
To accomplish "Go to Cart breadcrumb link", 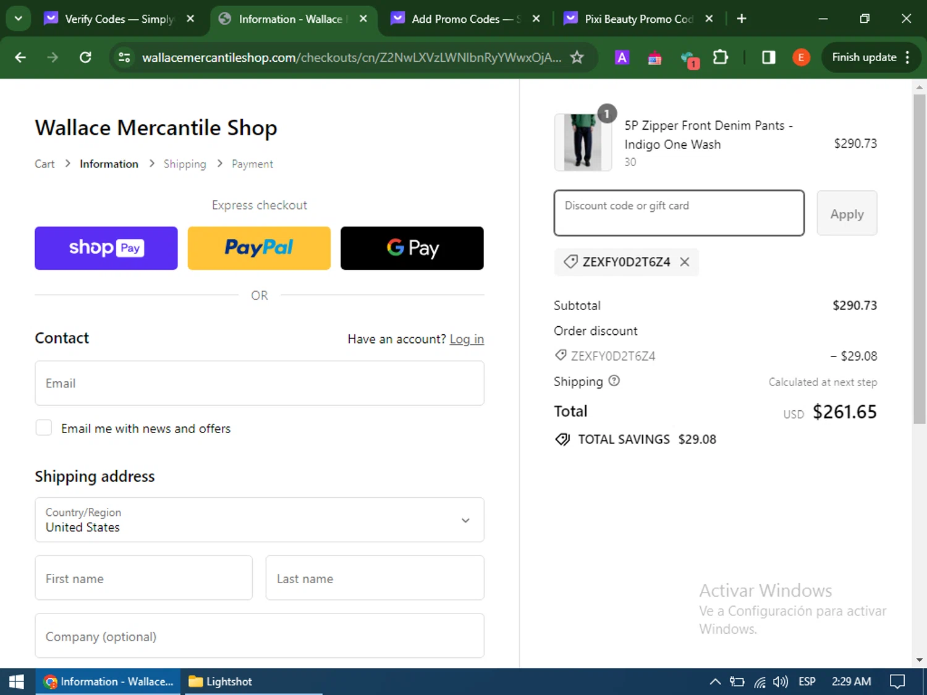I will [44, 164].
